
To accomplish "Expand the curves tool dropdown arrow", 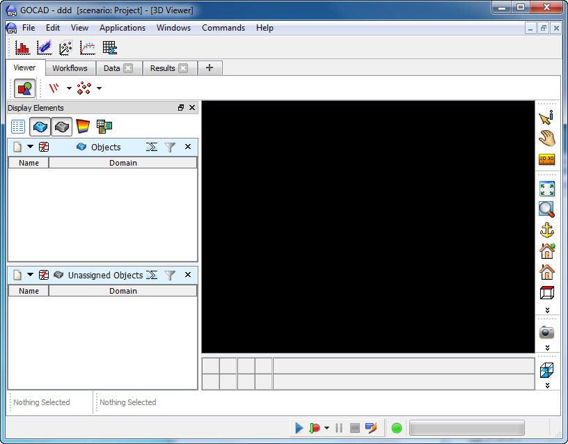I will (69, 88).
